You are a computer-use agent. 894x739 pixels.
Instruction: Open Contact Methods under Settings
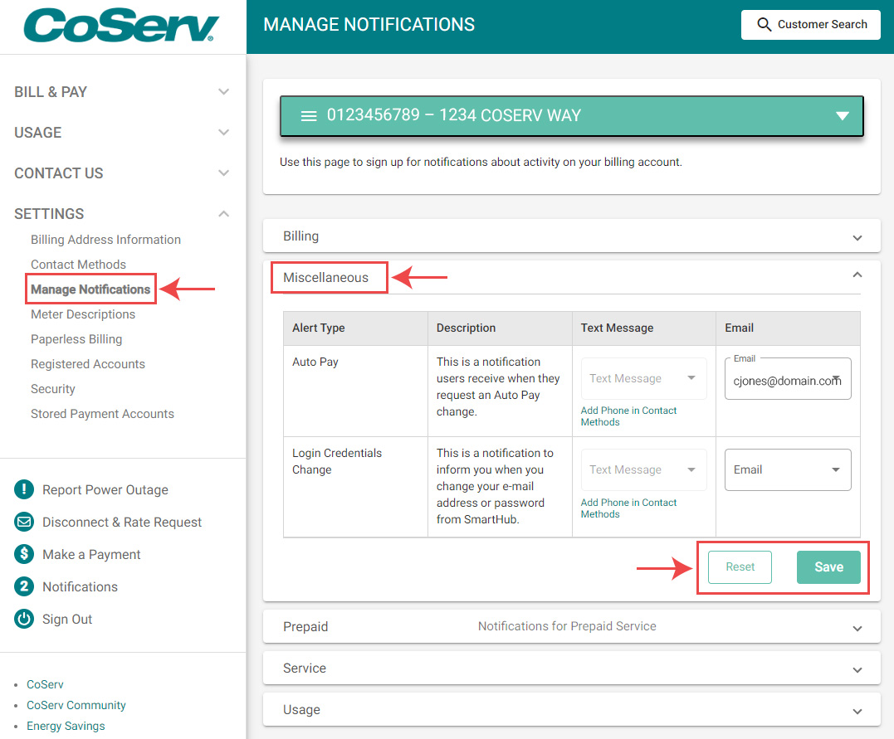point(78,265)
